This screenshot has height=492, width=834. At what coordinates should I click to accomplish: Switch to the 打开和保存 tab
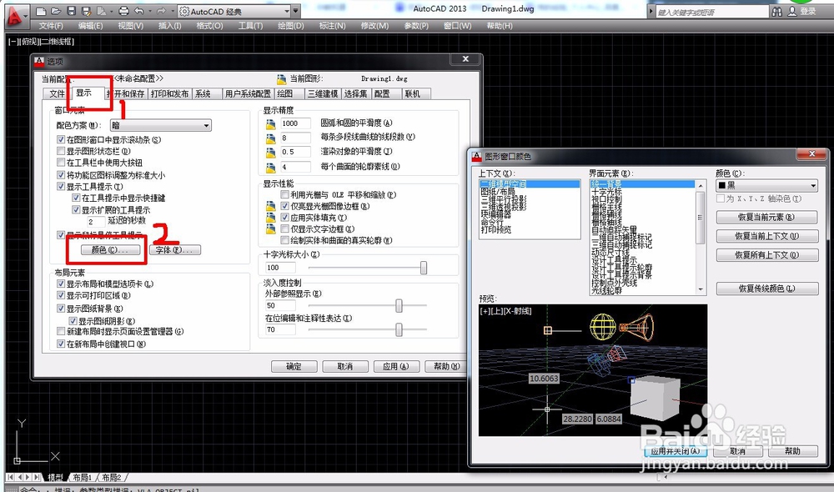tap(127, 94)
